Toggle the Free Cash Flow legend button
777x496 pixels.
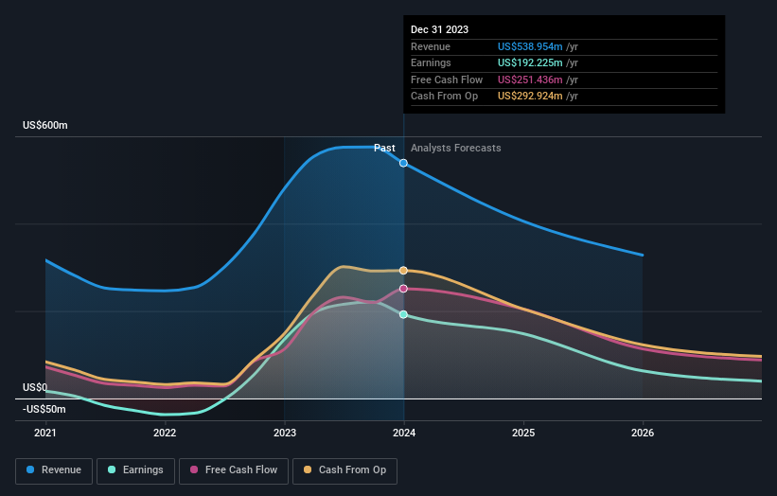pos(234,470)
